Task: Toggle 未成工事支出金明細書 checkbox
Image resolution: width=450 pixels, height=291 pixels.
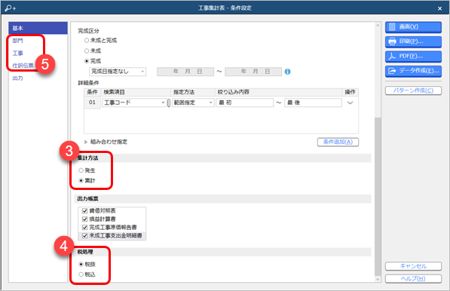Action: 84,236
